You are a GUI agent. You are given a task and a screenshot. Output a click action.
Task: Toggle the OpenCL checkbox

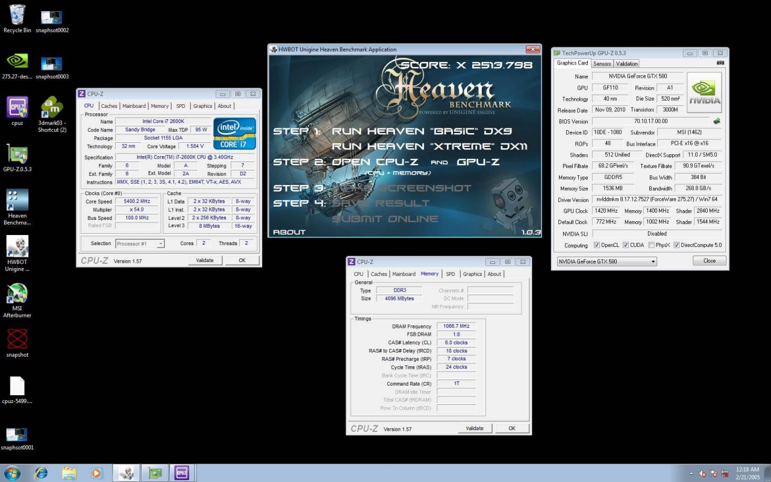click(x=596, y=245)
